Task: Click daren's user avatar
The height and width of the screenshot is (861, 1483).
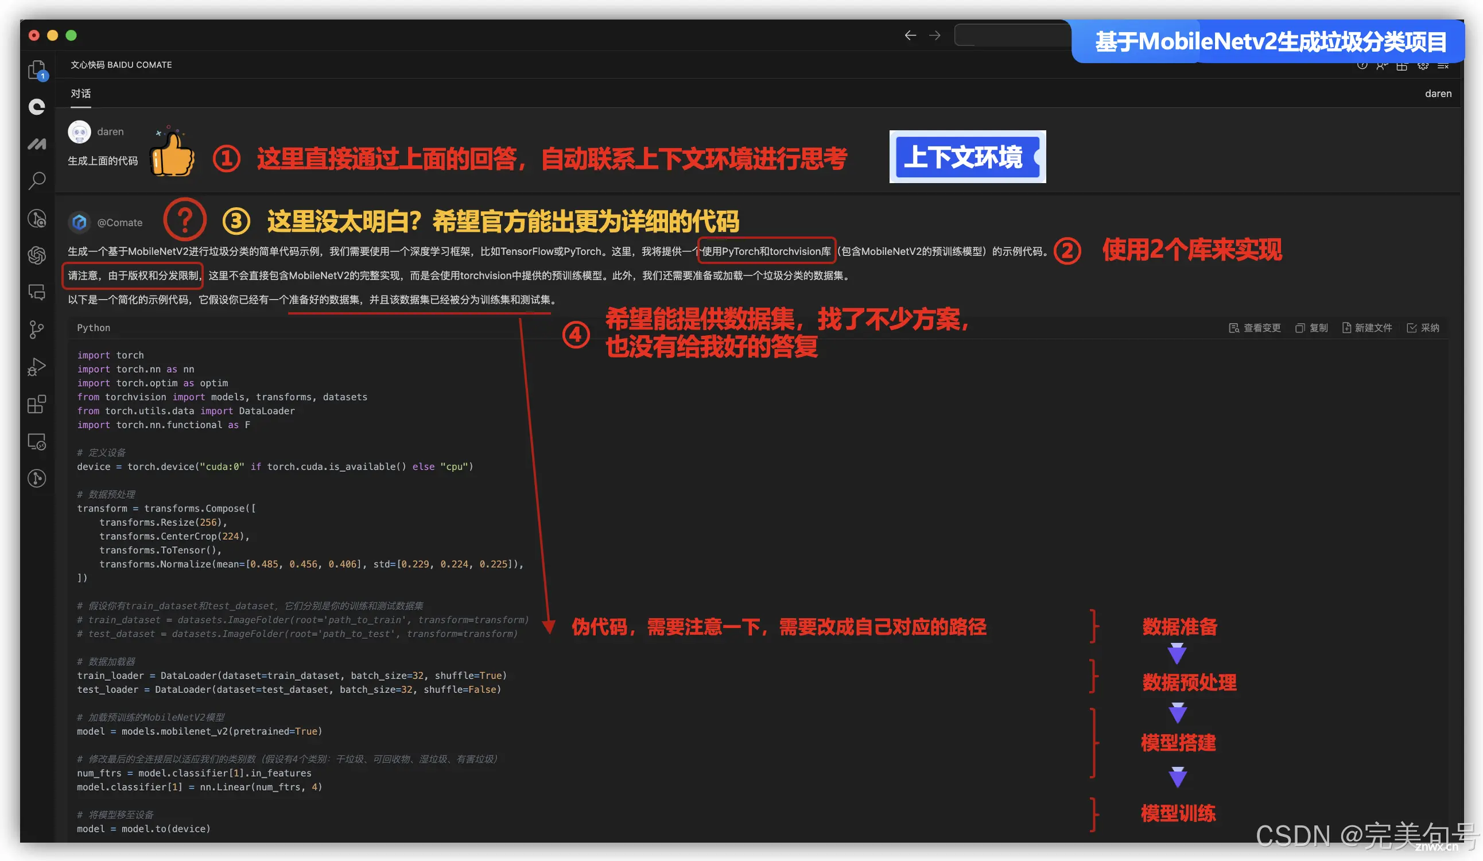Action: tap(79, 132)
